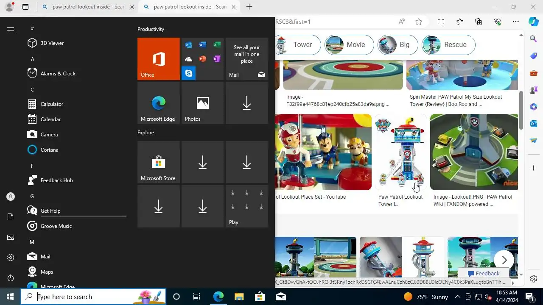Open Maps app entry

tap(76, 272)
